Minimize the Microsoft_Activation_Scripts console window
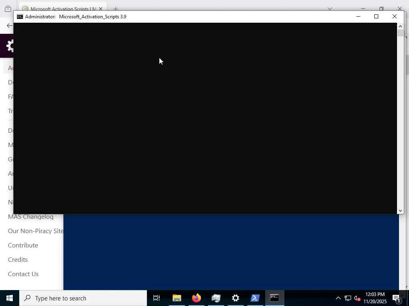Viewport: 409px width, 306px height. coord(358,16)
